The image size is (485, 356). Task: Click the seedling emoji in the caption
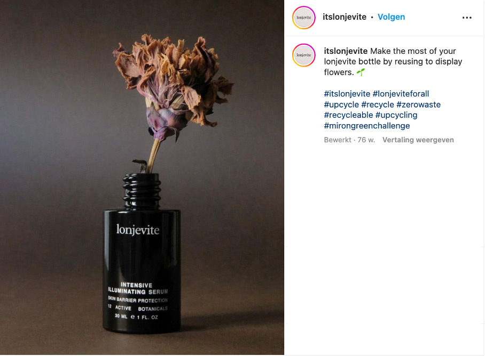point(361,72)
